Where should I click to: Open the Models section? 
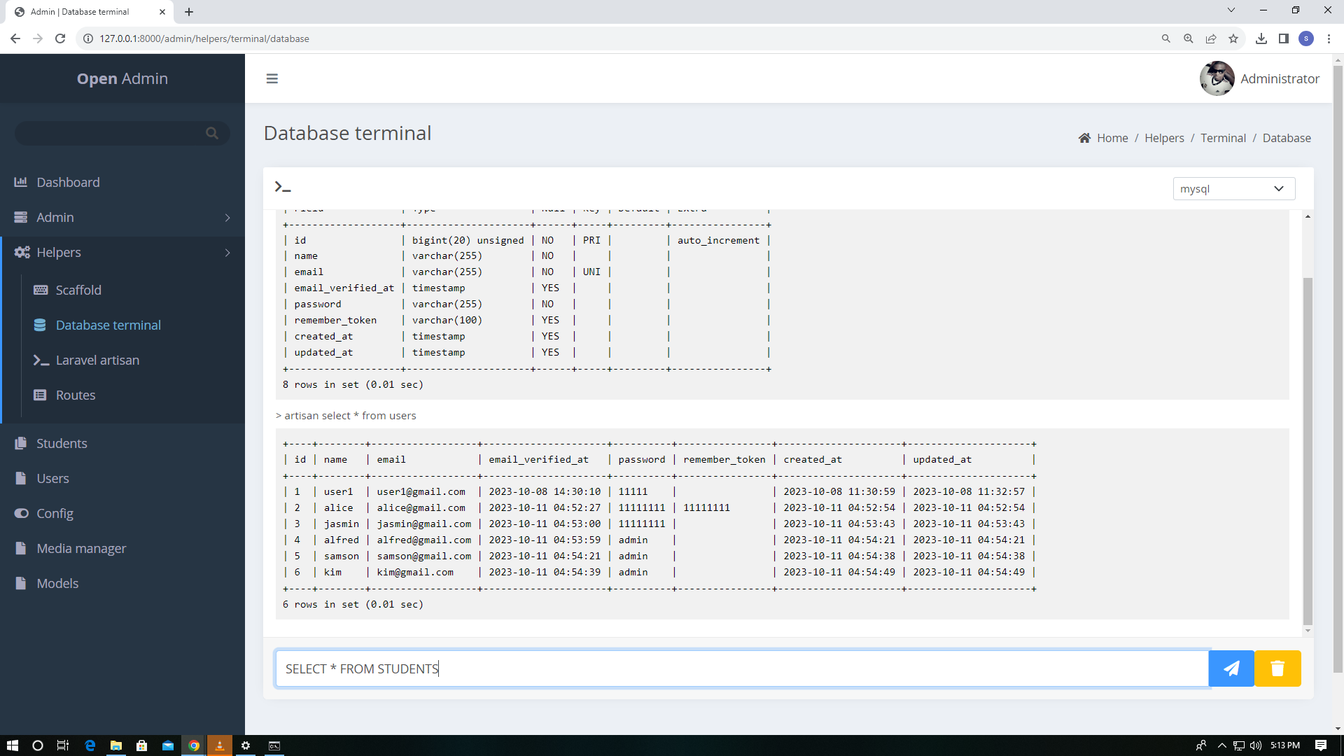[x=57, y=583]
